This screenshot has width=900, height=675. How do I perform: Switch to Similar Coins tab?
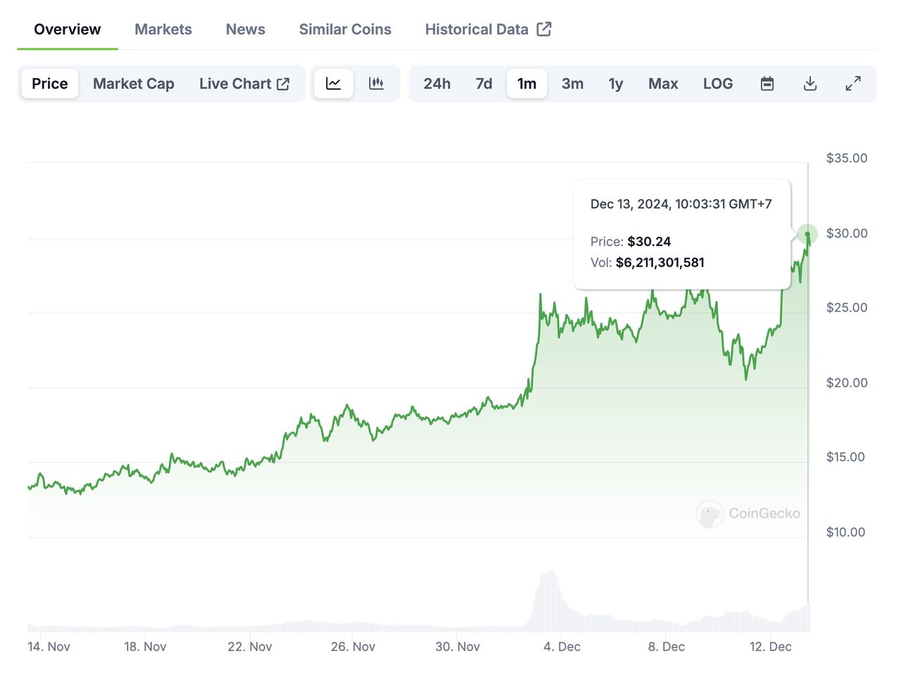[x=345, y=30]
